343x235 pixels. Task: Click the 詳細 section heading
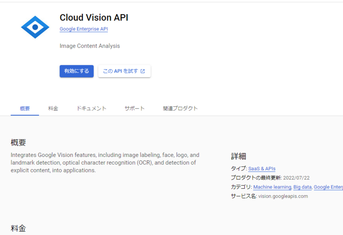pyautogui.click(x=238, y=156)
